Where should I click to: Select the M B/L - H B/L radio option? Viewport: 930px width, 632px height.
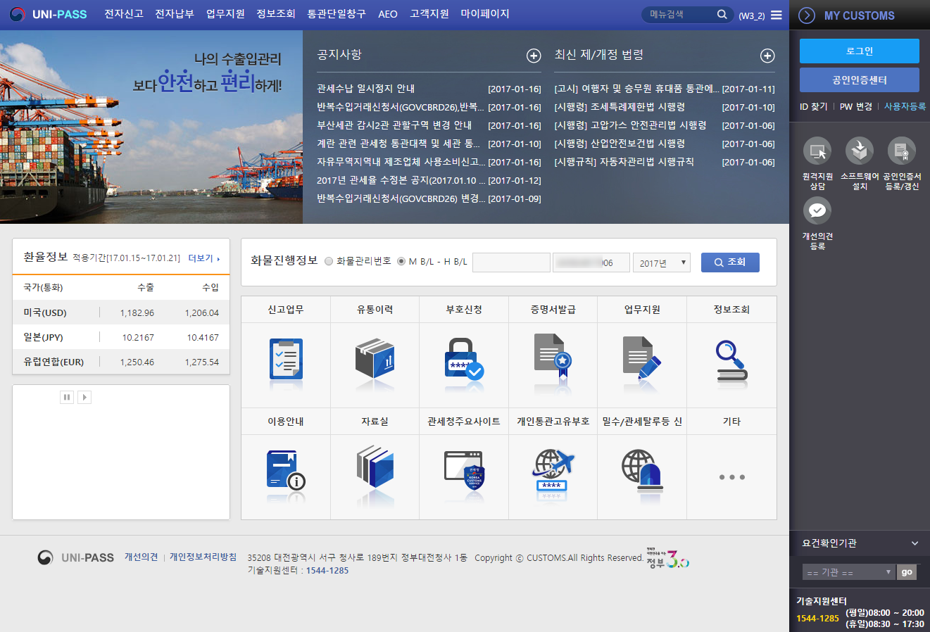(x=401, y=262)
